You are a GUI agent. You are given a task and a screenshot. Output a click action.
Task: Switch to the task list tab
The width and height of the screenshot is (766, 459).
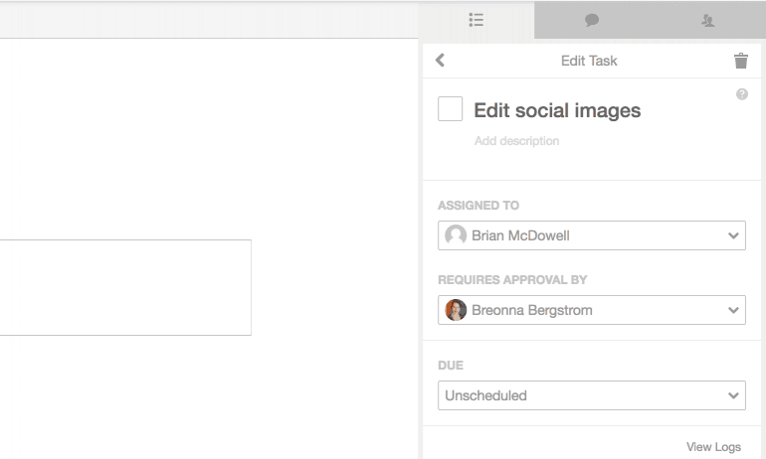(477, 20)
